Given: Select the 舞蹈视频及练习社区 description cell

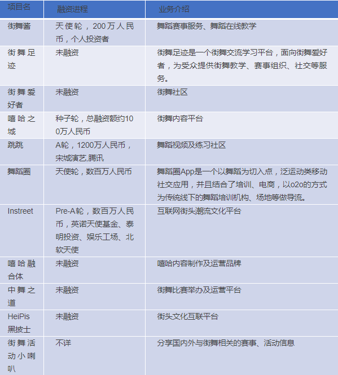Looking at the screenshot, I should [242, 152].
